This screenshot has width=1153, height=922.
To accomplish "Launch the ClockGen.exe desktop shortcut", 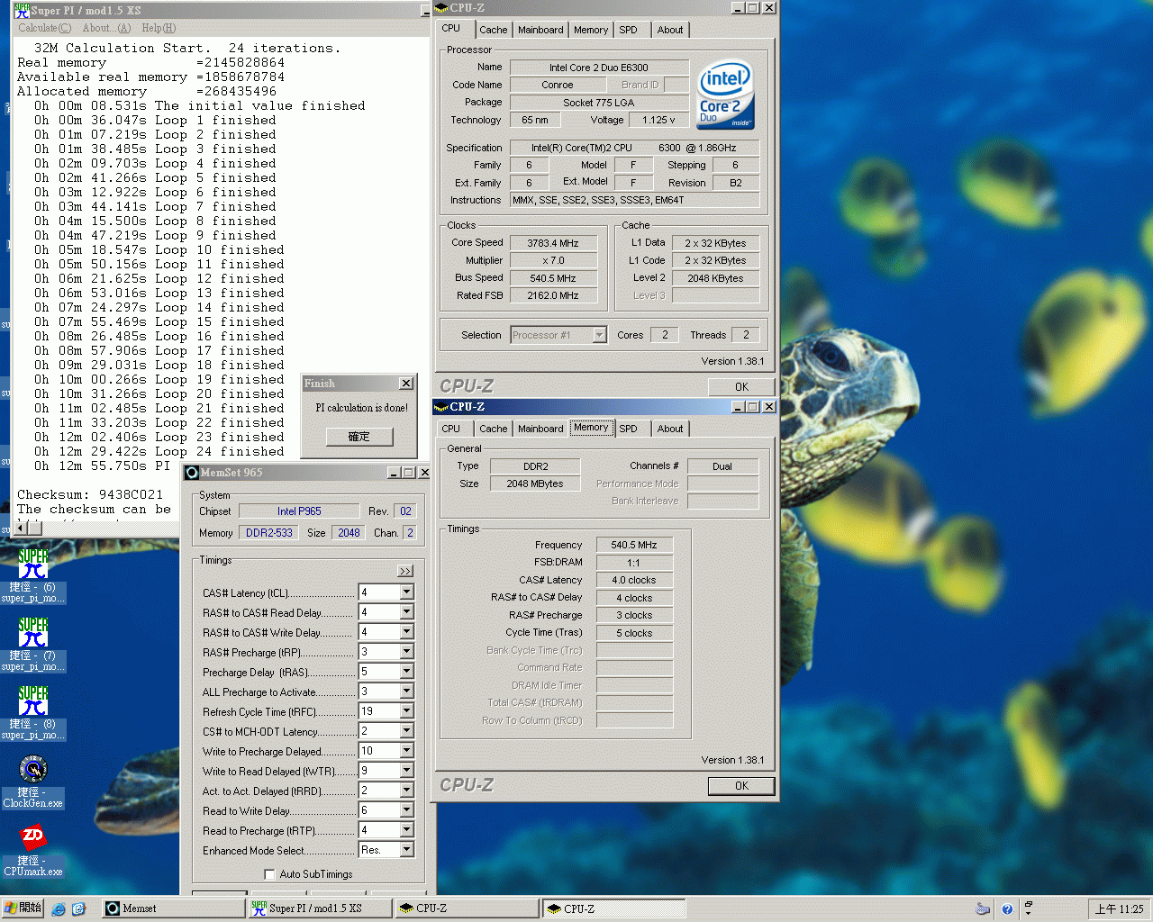I will click(x=33, y=781).
